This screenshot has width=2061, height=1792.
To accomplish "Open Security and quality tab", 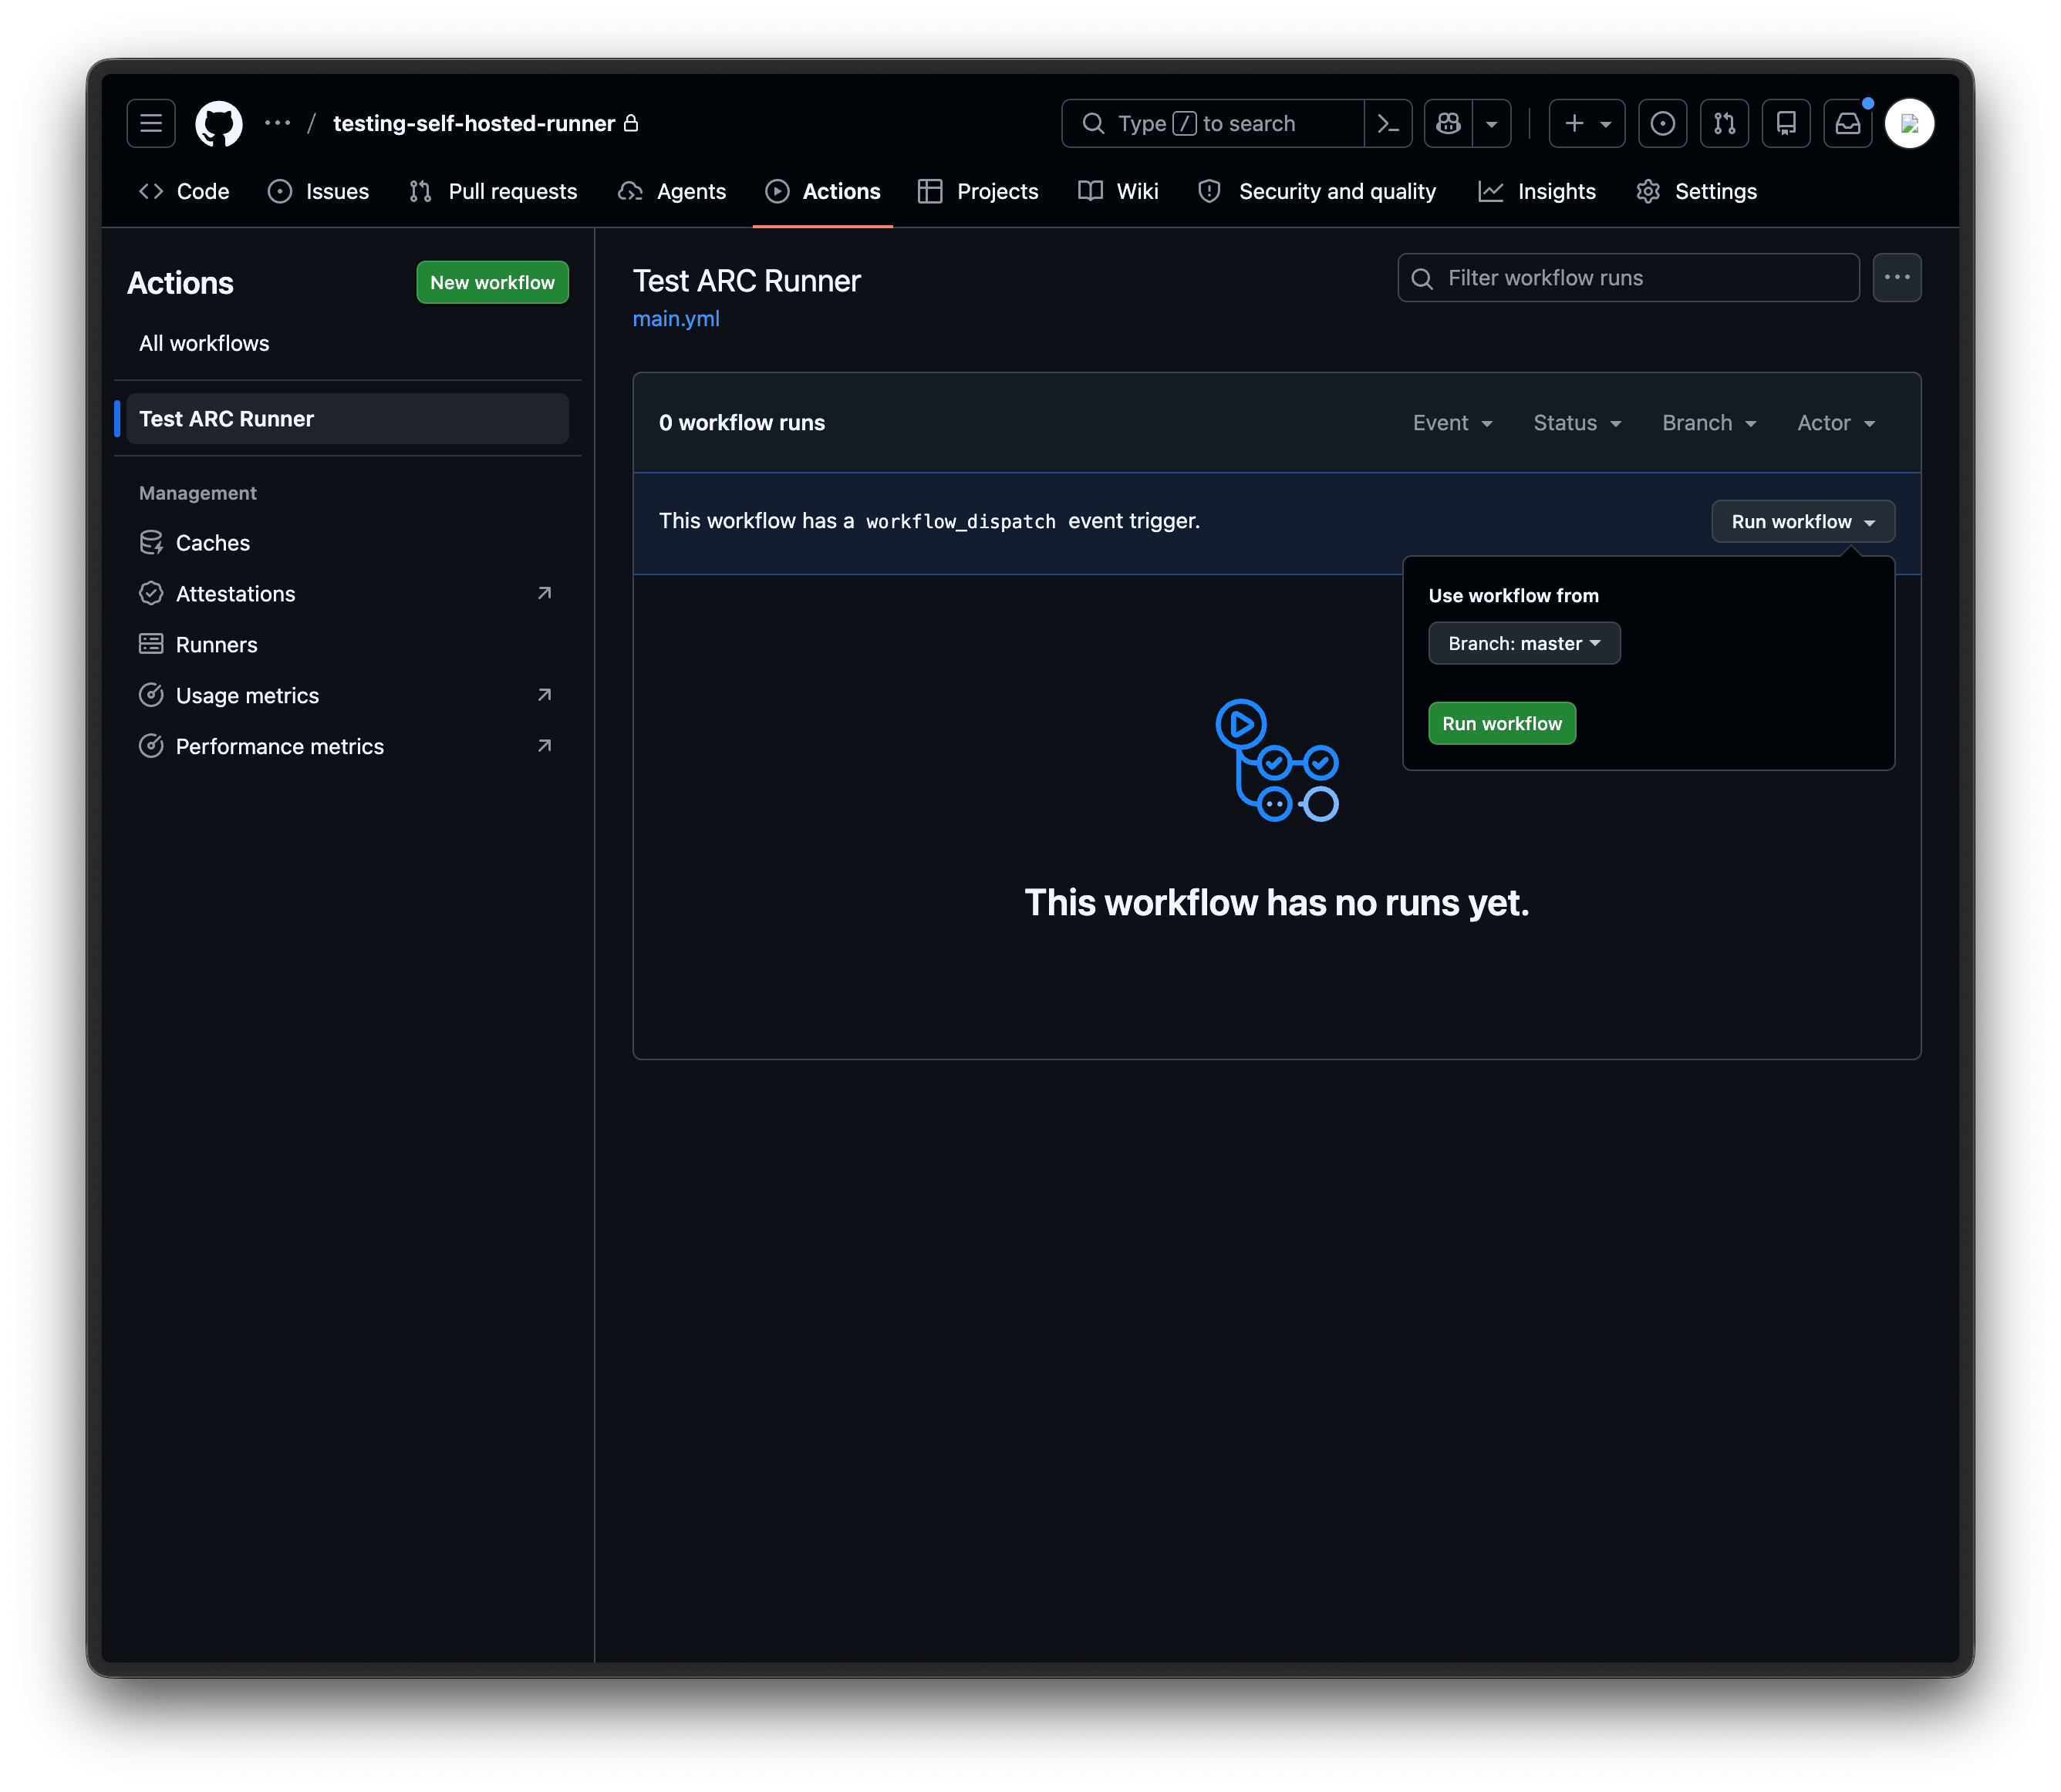I will tap(1317, 191).
